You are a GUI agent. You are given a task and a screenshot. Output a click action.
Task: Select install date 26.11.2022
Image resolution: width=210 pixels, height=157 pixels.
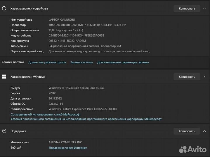point(55,99)
